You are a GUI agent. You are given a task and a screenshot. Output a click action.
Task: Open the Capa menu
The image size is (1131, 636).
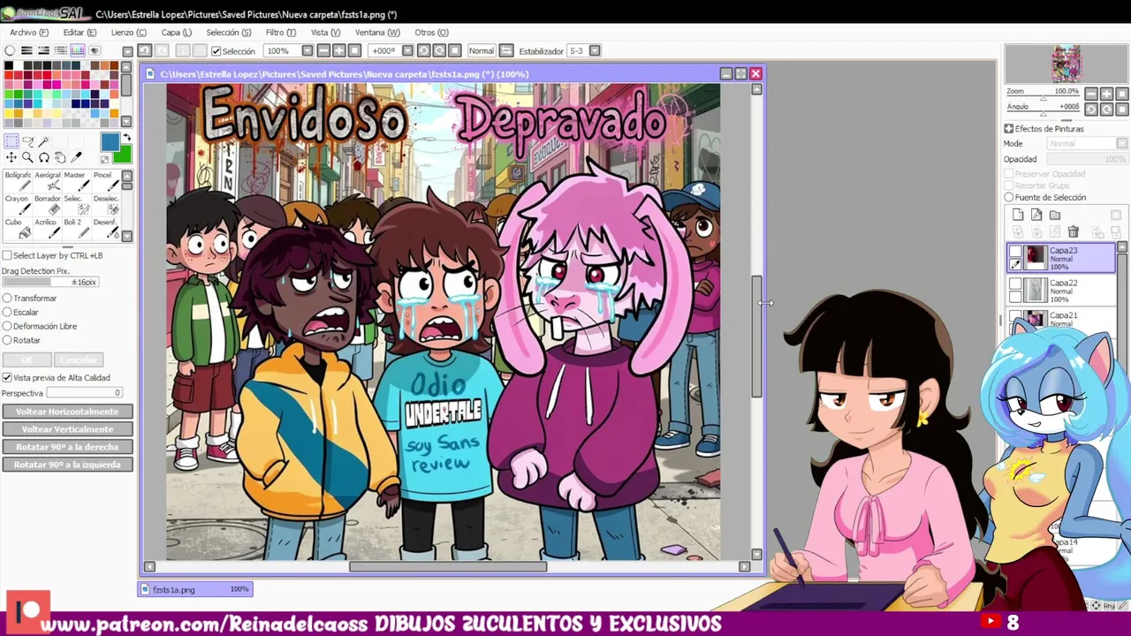point(176,33)
